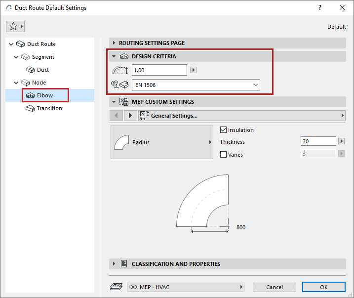Screen dimensions: 354x298
Task: Select Node in the tree
Action: pyautogui.click(x=39, y=83)
